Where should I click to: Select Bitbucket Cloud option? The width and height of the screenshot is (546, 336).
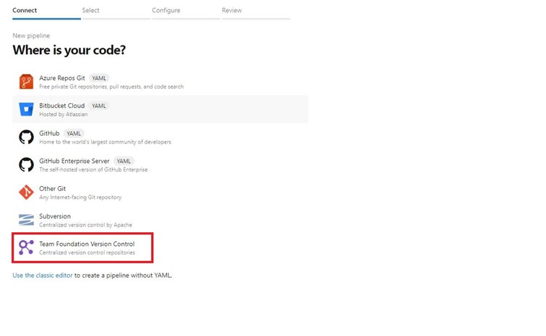click(x=160, y=110)
